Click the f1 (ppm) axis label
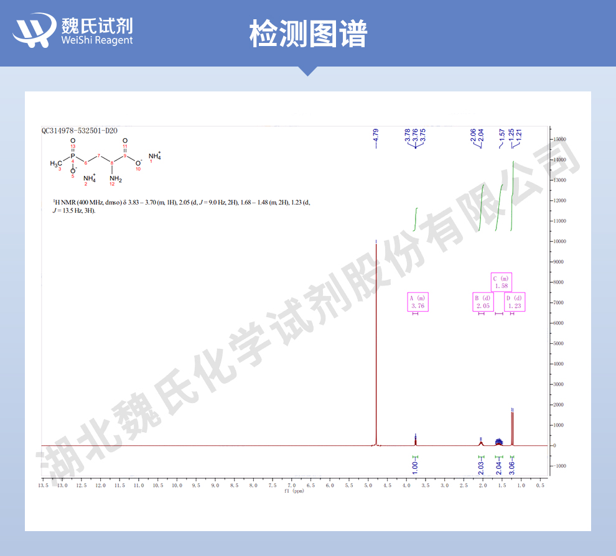Image resolution: width=616 pixels, height=556 pixels. pyautogui.click(x=294, y=491)
